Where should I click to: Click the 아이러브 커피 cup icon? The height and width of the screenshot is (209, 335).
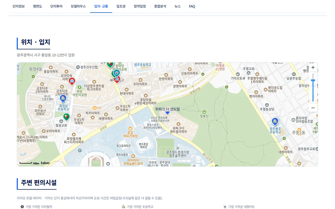click(133, 156)
